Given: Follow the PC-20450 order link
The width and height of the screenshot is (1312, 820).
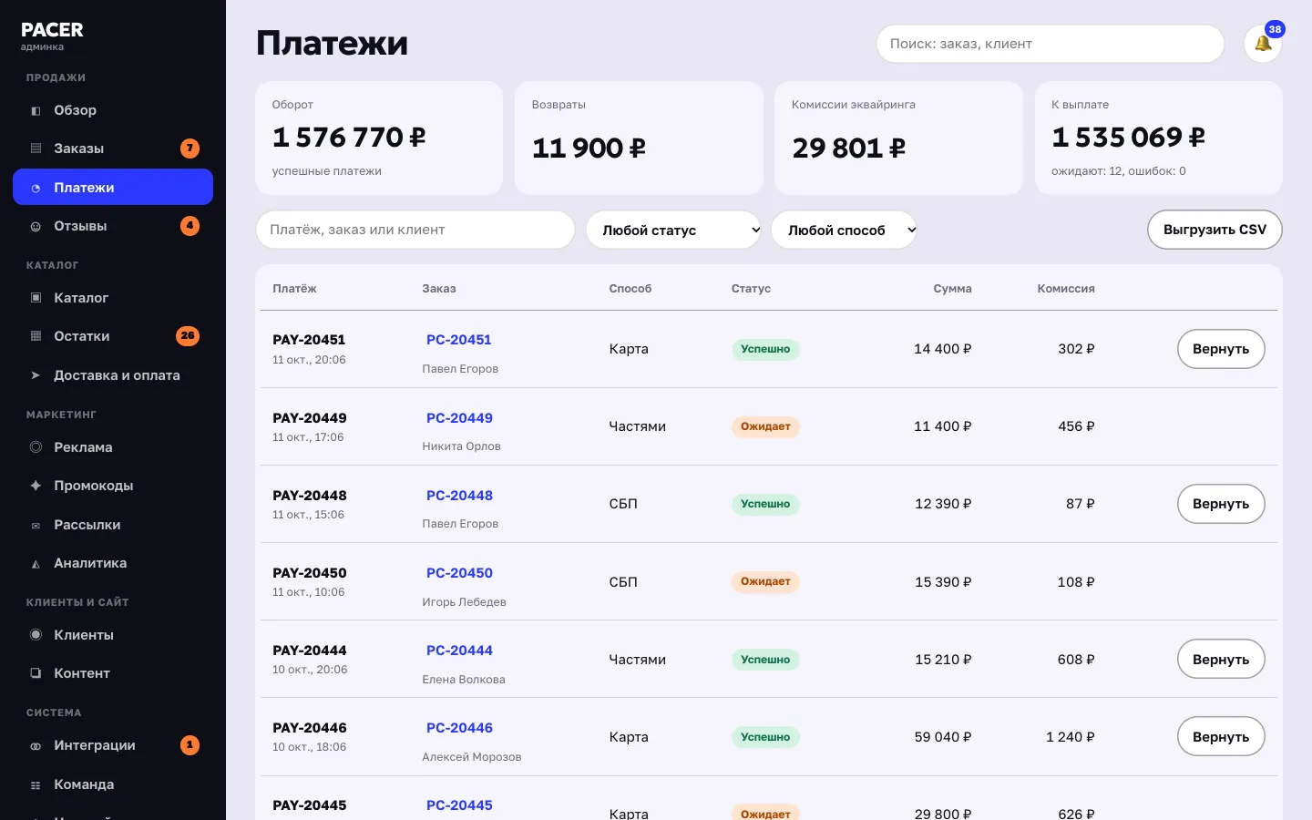Looking at the screenshot, I should 459,573.
